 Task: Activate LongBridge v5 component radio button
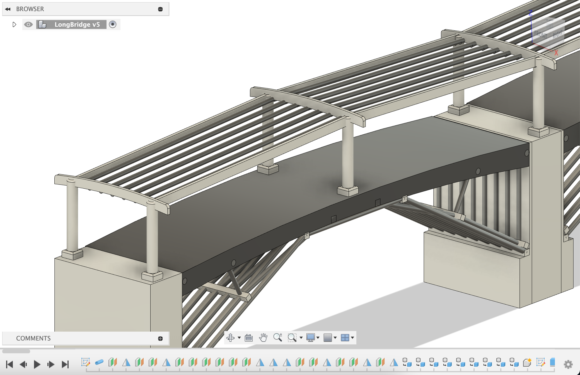113,24
